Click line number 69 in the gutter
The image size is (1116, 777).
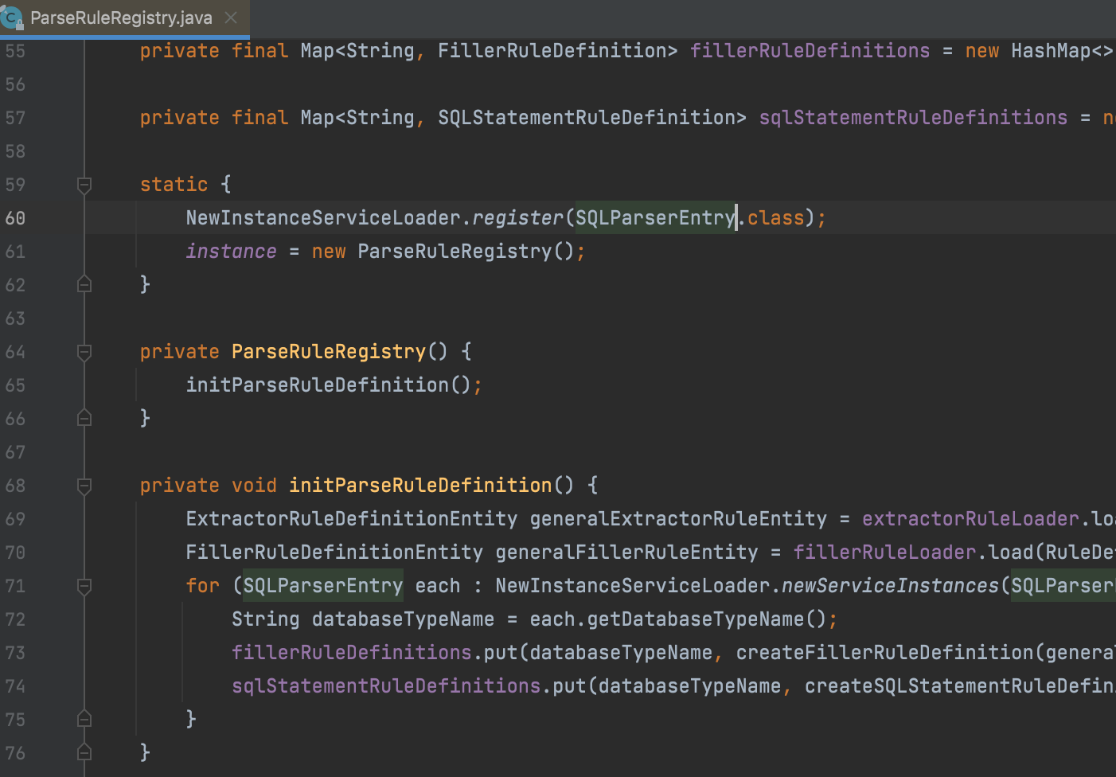pos(15,519)
